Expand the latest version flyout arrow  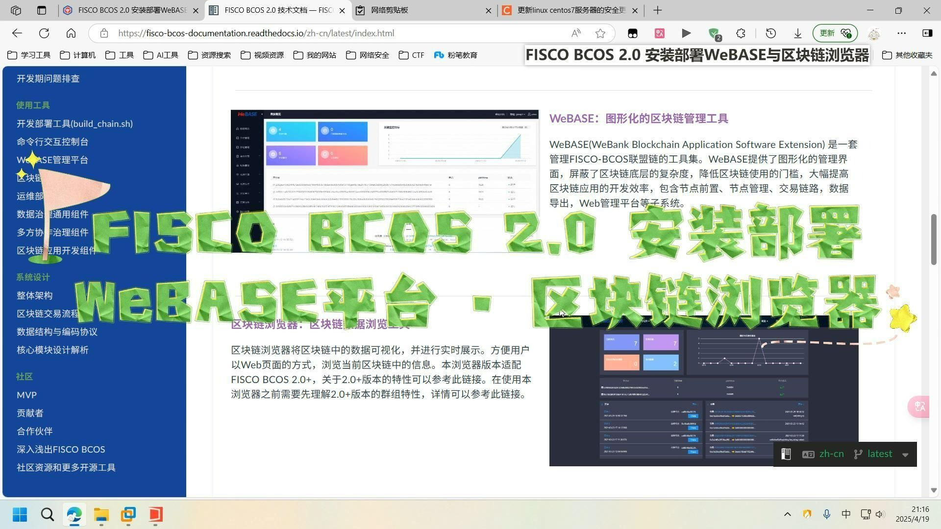pos(905,455)
